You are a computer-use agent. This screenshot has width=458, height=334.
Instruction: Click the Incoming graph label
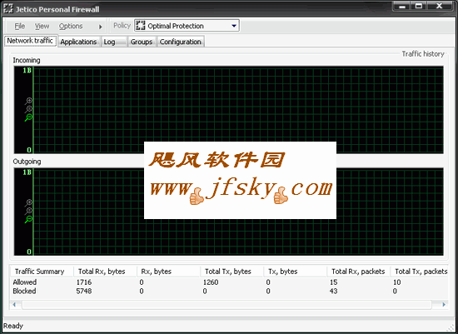pyautogui.click(x=27, y=60)
